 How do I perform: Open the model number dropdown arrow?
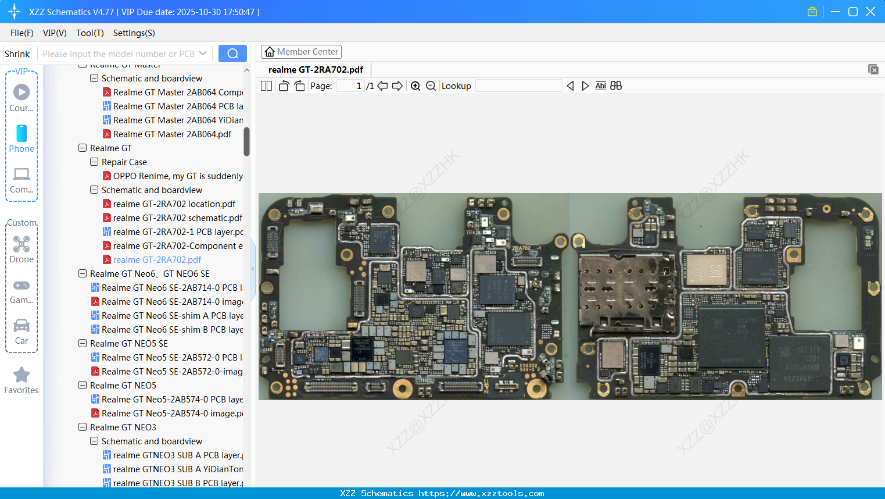[x=204, y=53]
